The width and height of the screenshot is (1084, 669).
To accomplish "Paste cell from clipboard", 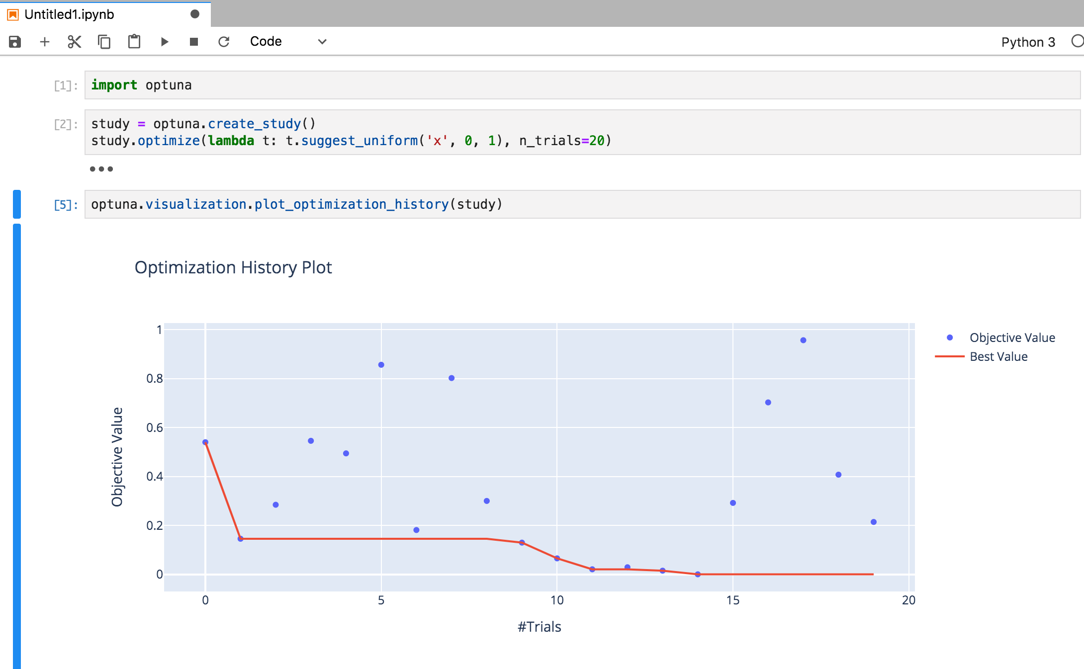I will tap(134, 42).
